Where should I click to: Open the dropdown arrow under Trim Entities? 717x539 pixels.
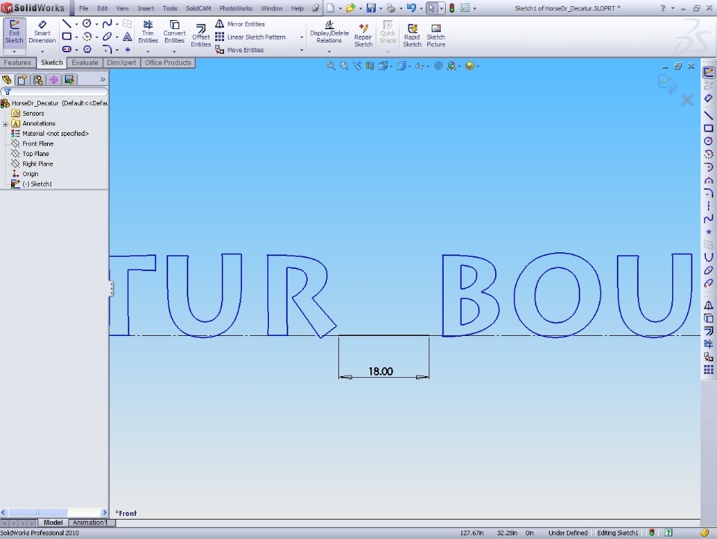click(148, 52)
